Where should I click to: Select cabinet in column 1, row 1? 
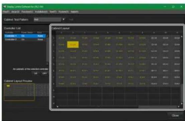(61, 38)
